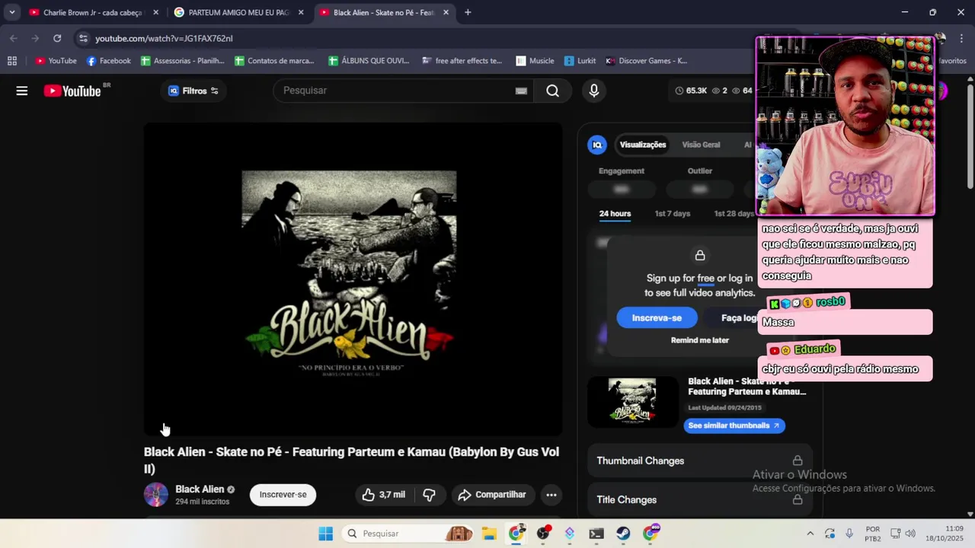Go to the YouTube home logo
The image size is (975, 548).
[x=72, y=91]
